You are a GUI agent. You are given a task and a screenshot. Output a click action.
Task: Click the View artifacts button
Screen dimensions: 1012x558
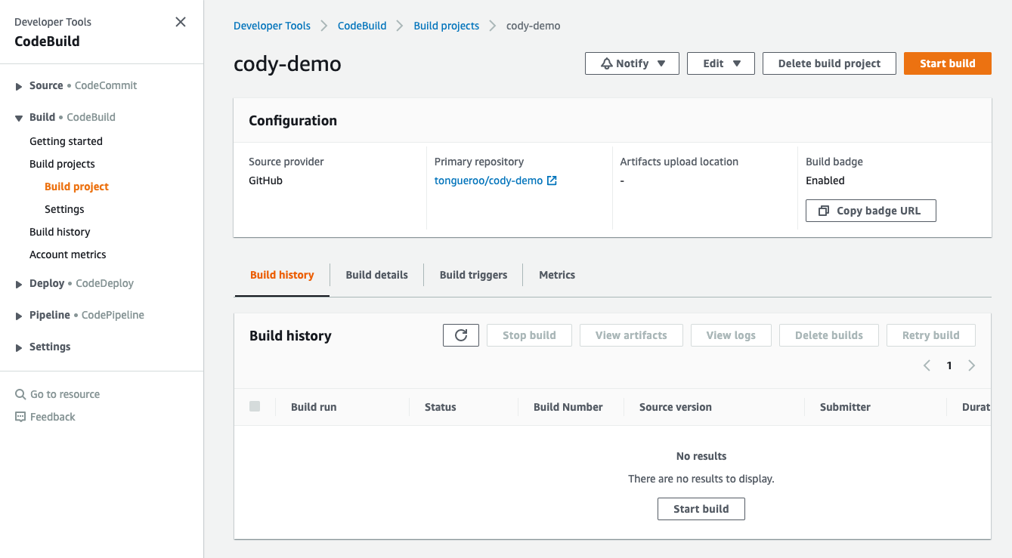631,335
